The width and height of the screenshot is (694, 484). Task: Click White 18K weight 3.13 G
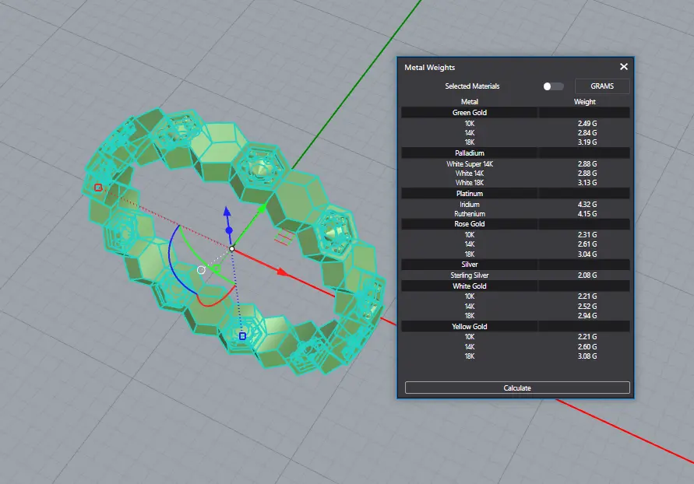click(x=587, y=183)
